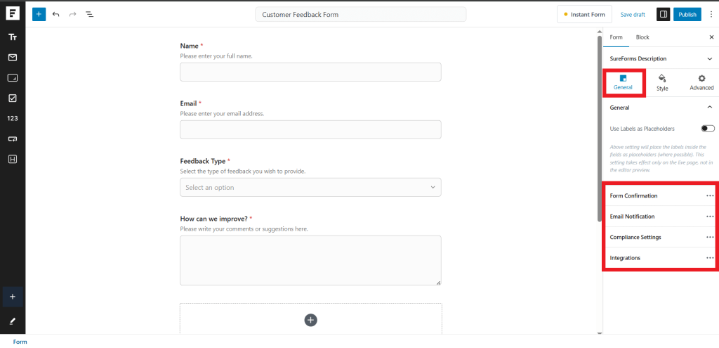This screenshot has width=719, height=348.
Task: Click the Publish button
Action: (687, 14)
